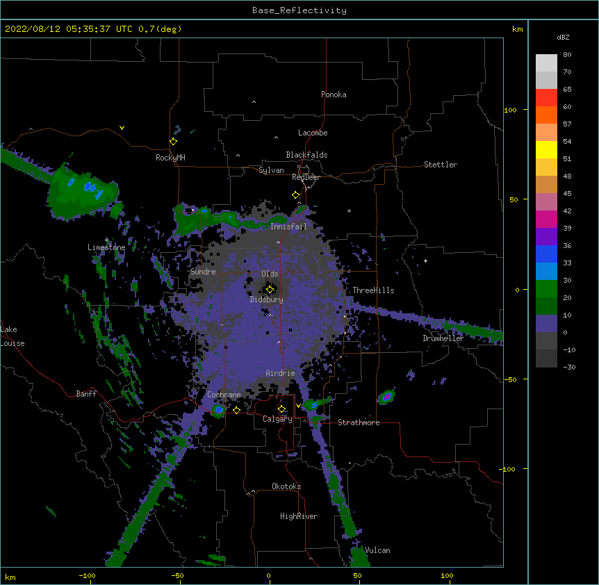Click the timestamp 2022/08/12 05:35:37 UTC
This screenshot has width=599, height=585.
(x=68, y=29)
